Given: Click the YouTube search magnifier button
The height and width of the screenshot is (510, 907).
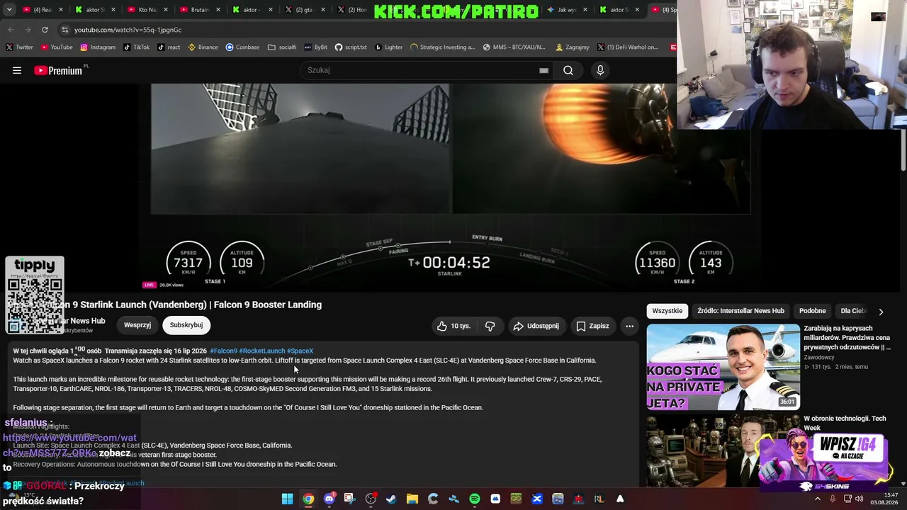Looking at the screenshot, I should tap(568, 70).
